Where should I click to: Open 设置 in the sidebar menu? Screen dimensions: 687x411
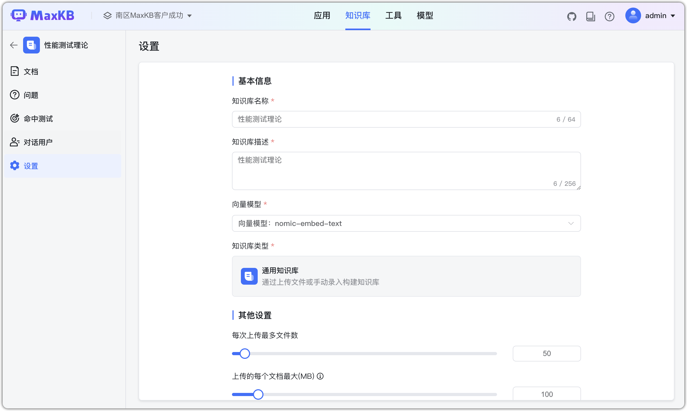(x=63, y=166)
